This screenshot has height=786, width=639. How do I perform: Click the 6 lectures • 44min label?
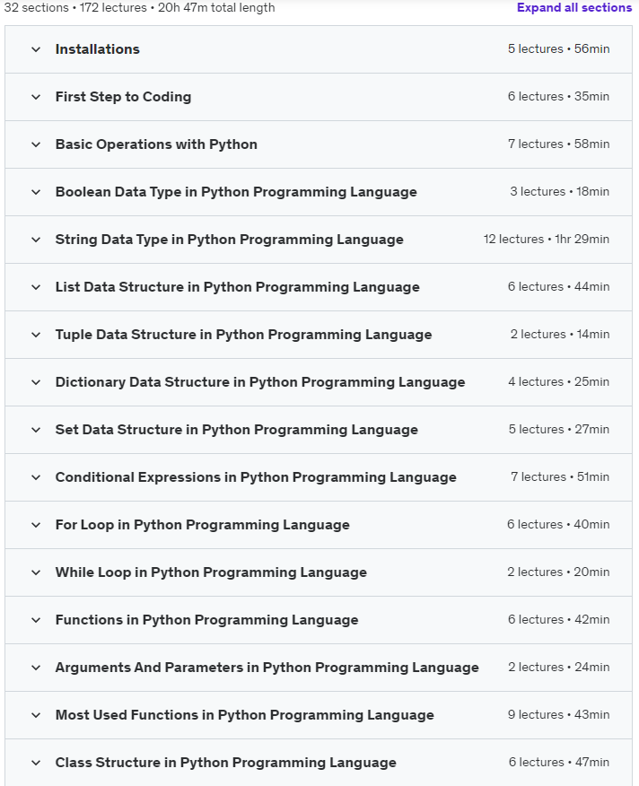click(559, 287)
